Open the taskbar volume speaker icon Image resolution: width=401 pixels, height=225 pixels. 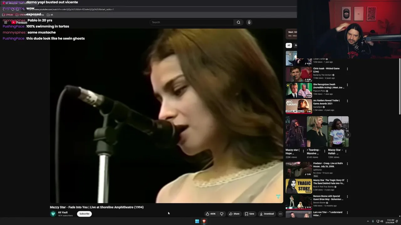pos(382,221)
